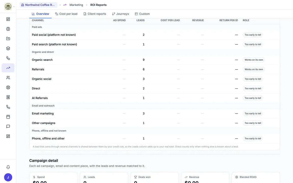Click Too early to tell badge for Email marketing
The image size is (293, 183).
253,114
